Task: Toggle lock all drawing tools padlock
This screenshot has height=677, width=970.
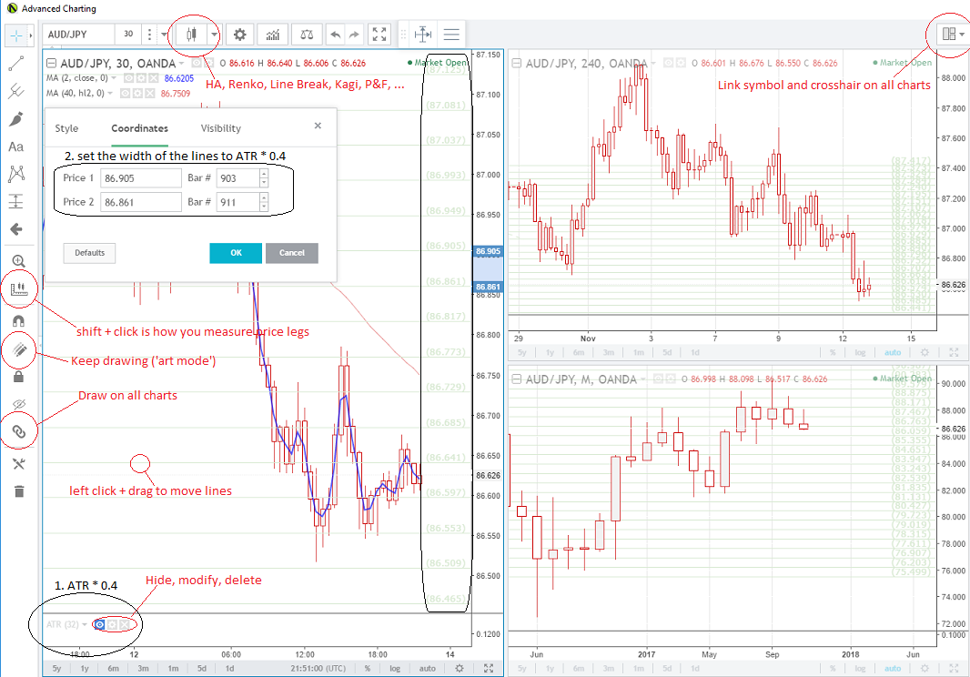Action: pos(18,376)
